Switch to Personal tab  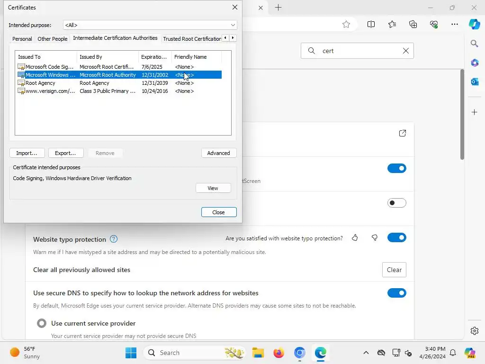click(22, 39)
